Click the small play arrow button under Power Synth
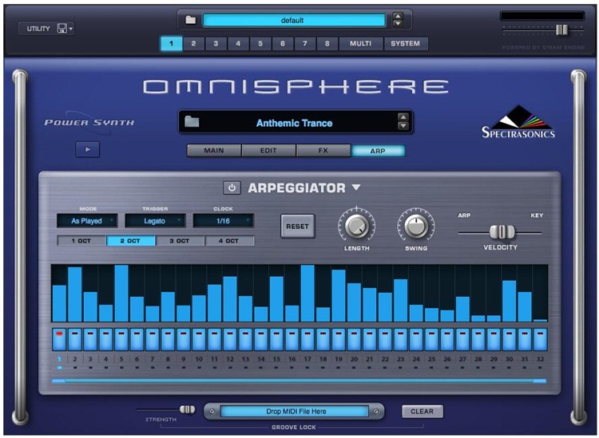Image resolution: width=599 pixels, height=438 pixels. coord(88,149)
